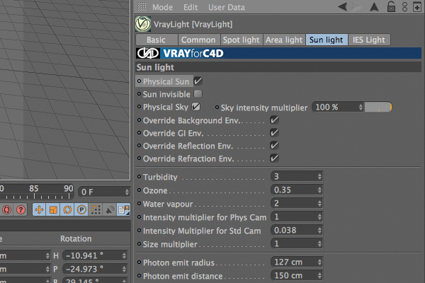425x283 pixels.
Task: Click the animation dot beside Sky intensity multiplier
Action: (217, 108)
